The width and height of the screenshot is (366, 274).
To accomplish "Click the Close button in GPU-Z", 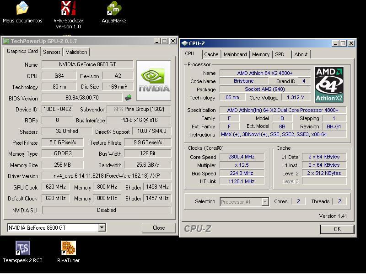I will 159,227.
